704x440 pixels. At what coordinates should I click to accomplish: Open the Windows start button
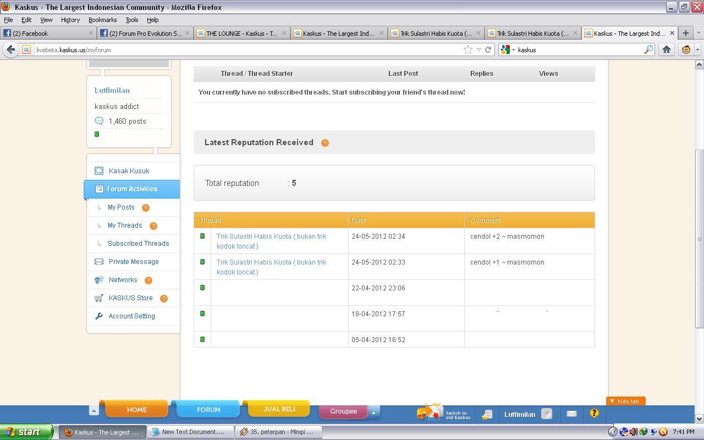26,432
